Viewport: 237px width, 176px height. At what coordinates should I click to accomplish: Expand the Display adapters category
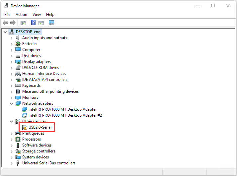[x=11, y=62]
